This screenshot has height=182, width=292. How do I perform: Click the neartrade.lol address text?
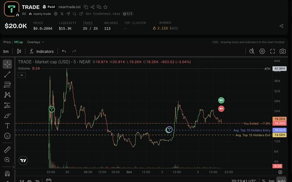point(70,7)
